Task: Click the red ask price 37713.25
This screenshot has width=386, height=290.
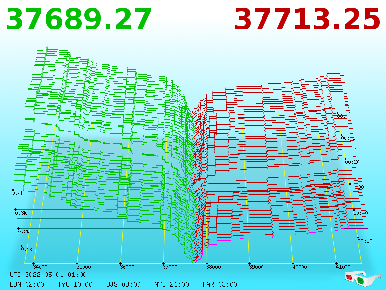Action: coord(307,19)
